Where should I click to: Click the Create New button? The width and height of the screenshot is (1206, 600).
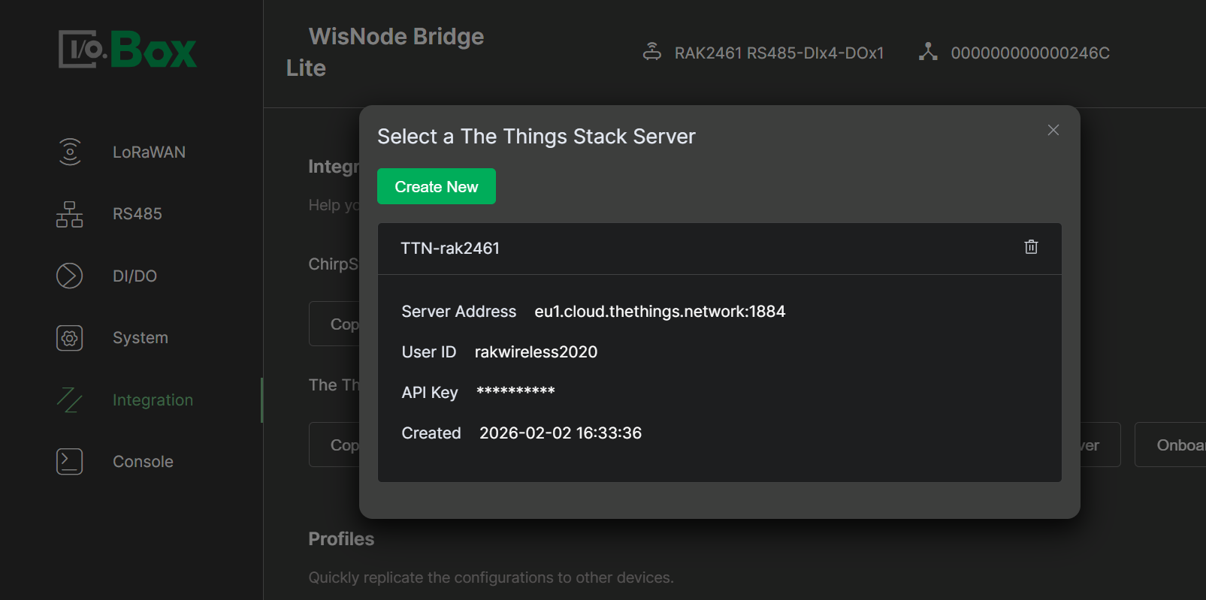(x=436, y=186)
